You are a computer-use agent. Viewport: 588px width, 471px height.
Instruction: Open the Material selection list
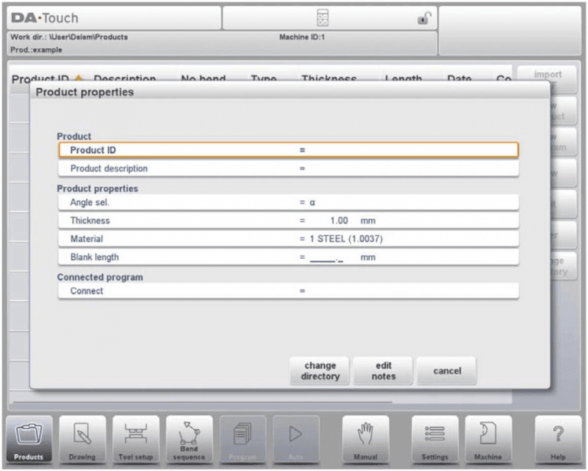[289, 239]
